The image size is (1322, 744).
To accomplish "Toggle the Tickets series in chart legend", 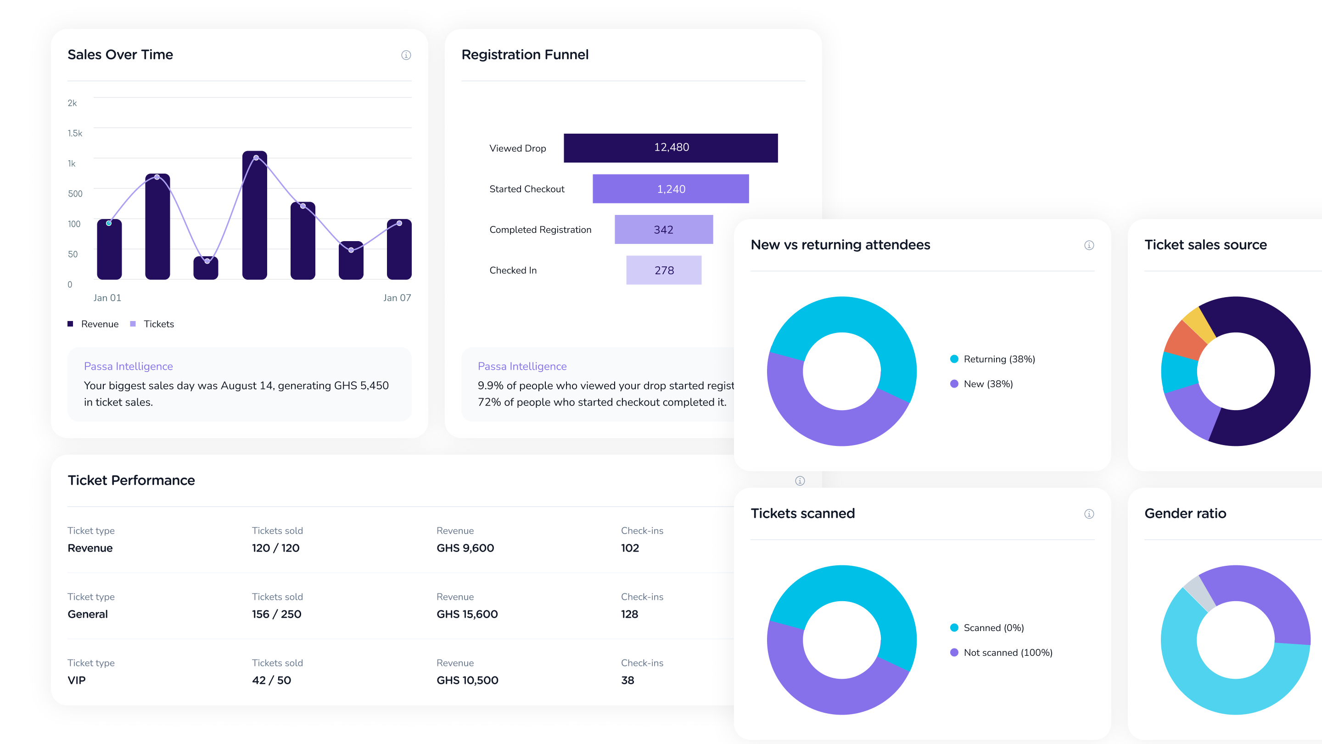I will [152, 324].
